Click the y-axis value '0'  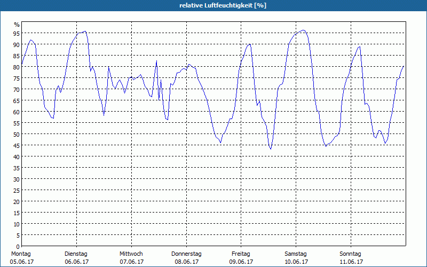[18, 247]
